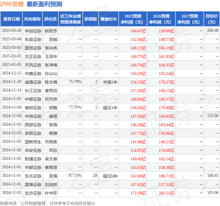Click the 143.03亿 profit value
This screenshot has height=206, width=220.
click(x=138, y=167)
